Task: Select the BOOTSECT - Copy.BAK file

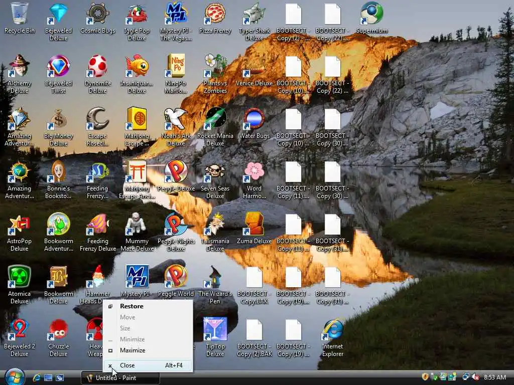Action: [254, 285]
